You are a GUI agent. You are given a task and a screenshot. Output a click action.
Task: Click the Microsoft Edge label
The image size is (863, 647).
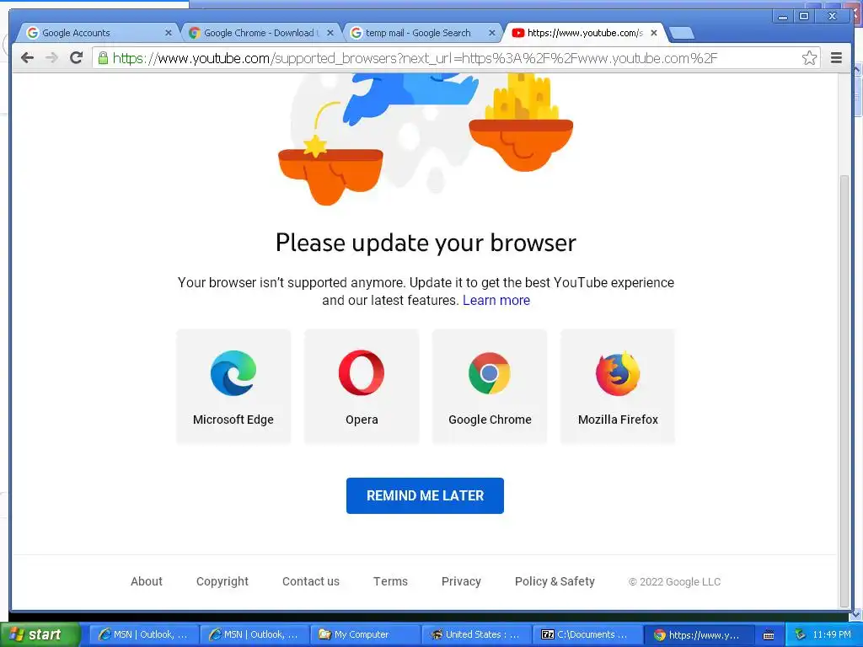click(233, 420)
